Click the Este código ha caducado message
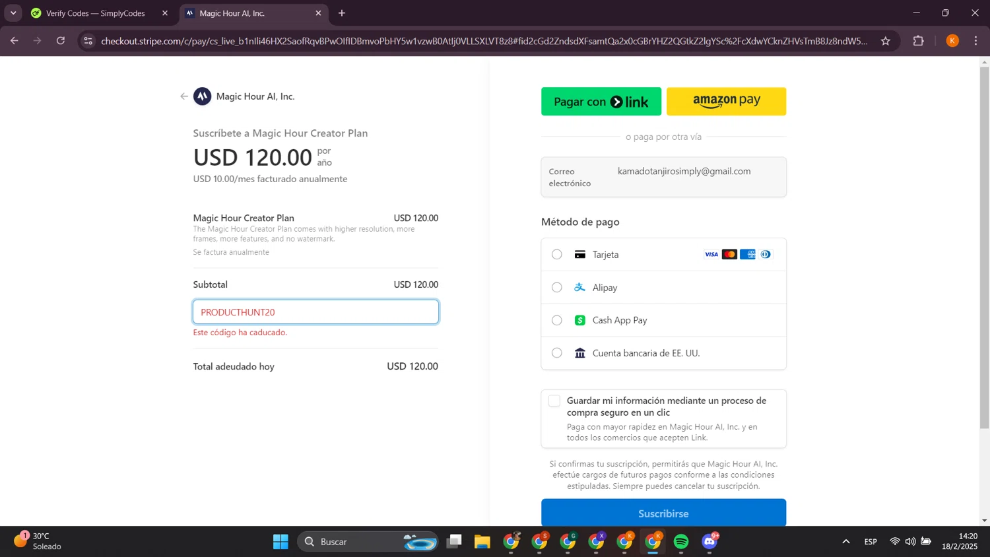This screenshot has height=557, width=990. [240, 333]
